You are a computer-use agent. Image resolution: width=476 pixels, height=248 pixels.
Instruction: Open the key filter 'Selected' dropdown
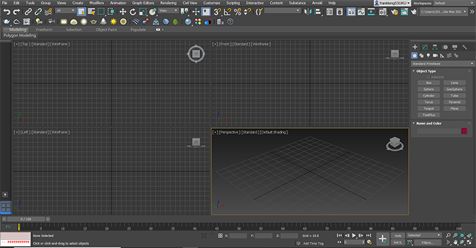click(424, 235)
